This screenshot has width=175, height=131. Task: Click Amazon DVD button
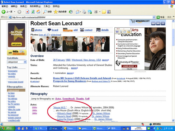point(153,23)
